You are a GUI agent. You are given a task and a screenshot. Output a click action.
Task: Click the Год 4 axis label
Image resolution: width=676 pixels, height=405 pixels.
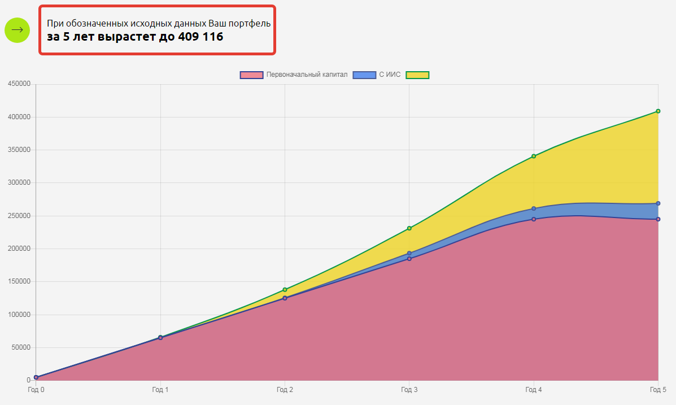(534, 390)
